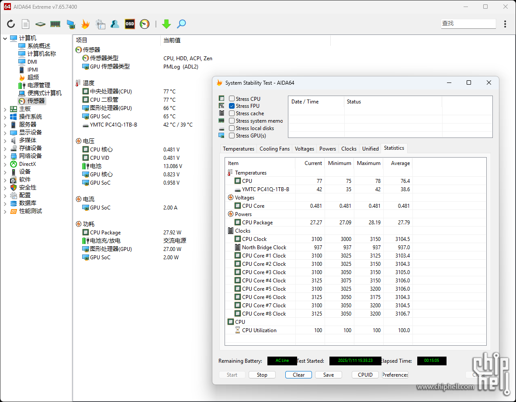Switch to the Clocks tab
The height and width of the screenshot is (402, 516).
349,148
